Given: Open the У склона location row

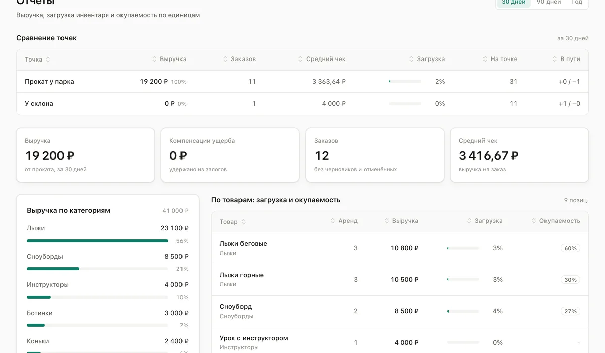Looking at the screenshot, I should point(302,104).
